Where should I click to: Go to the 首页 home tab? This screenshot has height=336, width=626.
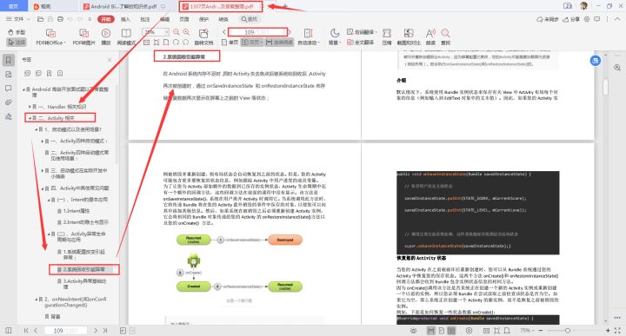pyautogui.click(x=14, y=6)
